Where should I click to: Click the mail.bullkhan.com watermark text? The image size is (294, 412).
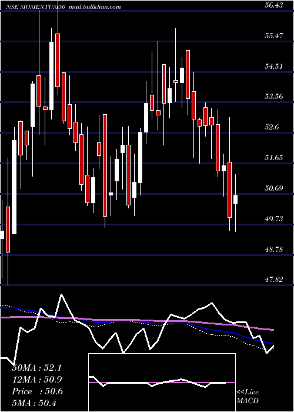pos(95,7)
